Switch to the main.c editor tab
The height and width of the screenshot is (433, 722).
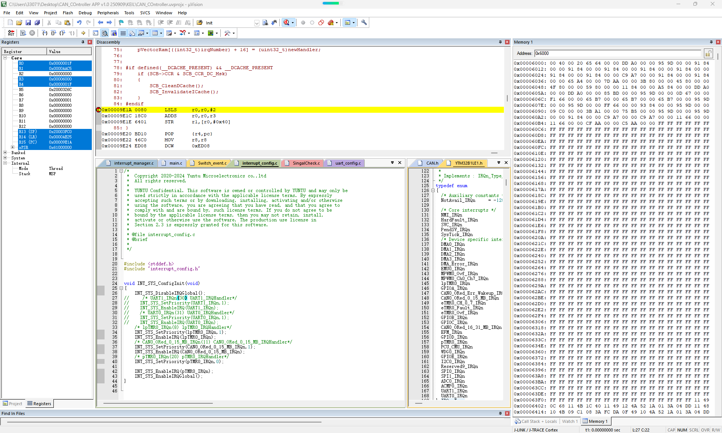click(175, 163)
